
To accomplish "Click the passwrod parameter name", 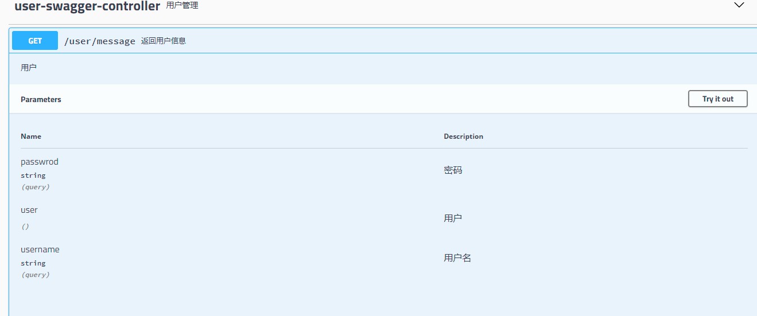I will tap(40, 162).
